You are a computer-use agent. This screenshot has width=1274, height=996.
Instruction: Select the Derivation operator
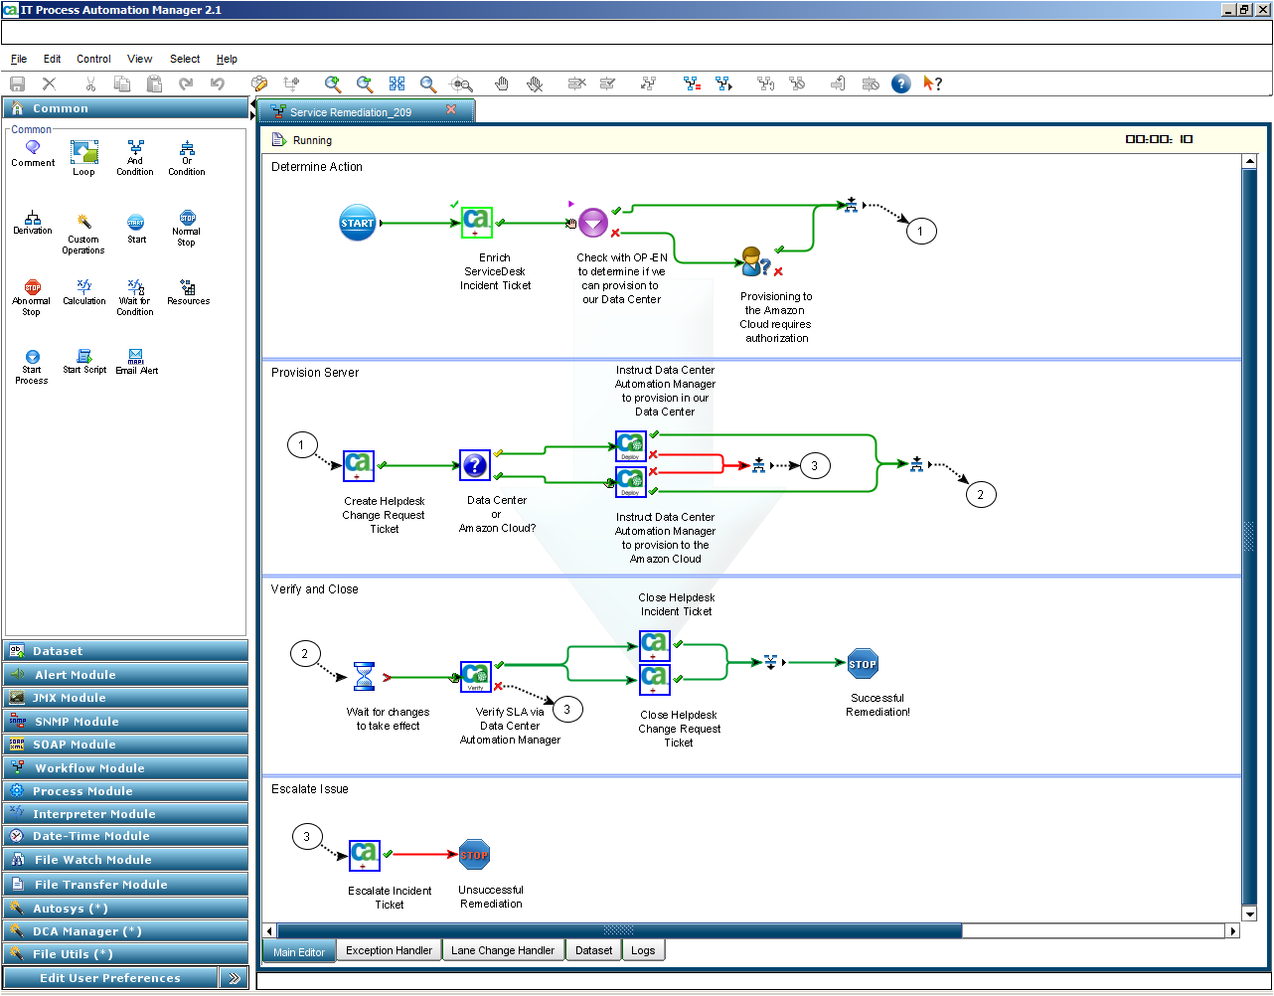point(33,223)
